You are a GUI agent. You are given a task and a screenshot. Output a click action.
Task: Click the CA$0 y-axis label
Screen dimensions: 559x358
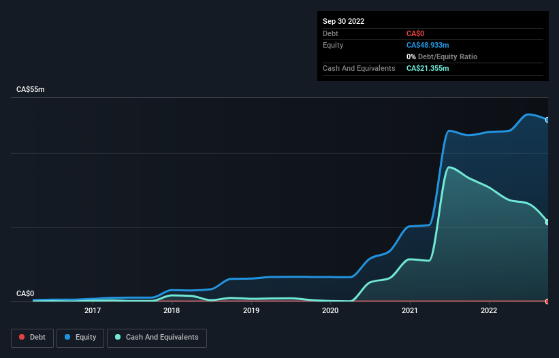coord(25,293)
